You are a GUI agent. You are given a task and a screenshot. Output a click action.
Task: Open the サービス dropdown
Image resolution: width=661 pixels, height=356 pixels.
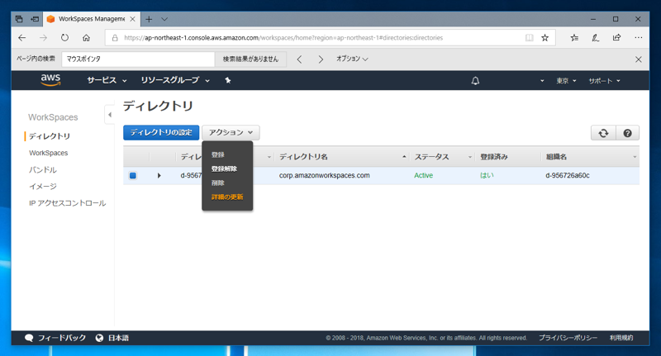tap(107, 80)
